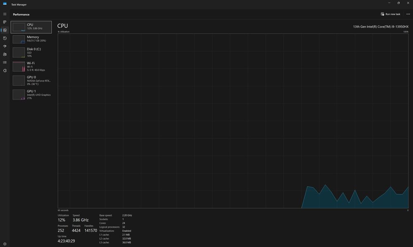This screenshot has height=247, width=413.
Task: Click the 12% utilization value
Action: click(62, 220)
